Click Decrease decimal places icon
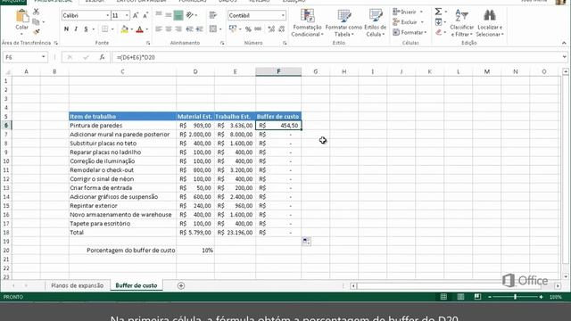 [x=282, y=29]
